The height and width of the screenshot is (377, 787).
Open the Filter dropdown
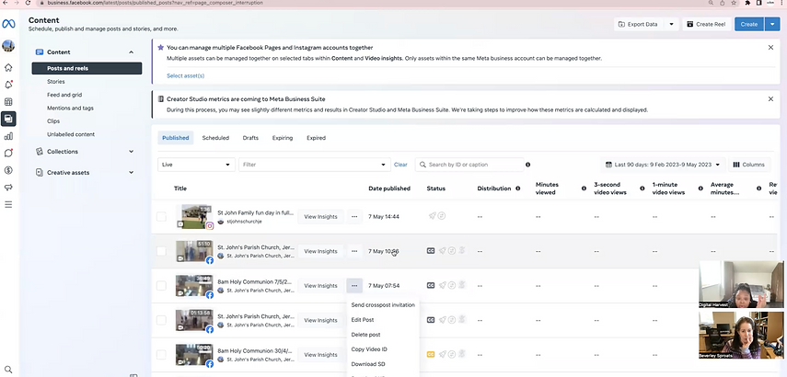click(x=314, y=165)
